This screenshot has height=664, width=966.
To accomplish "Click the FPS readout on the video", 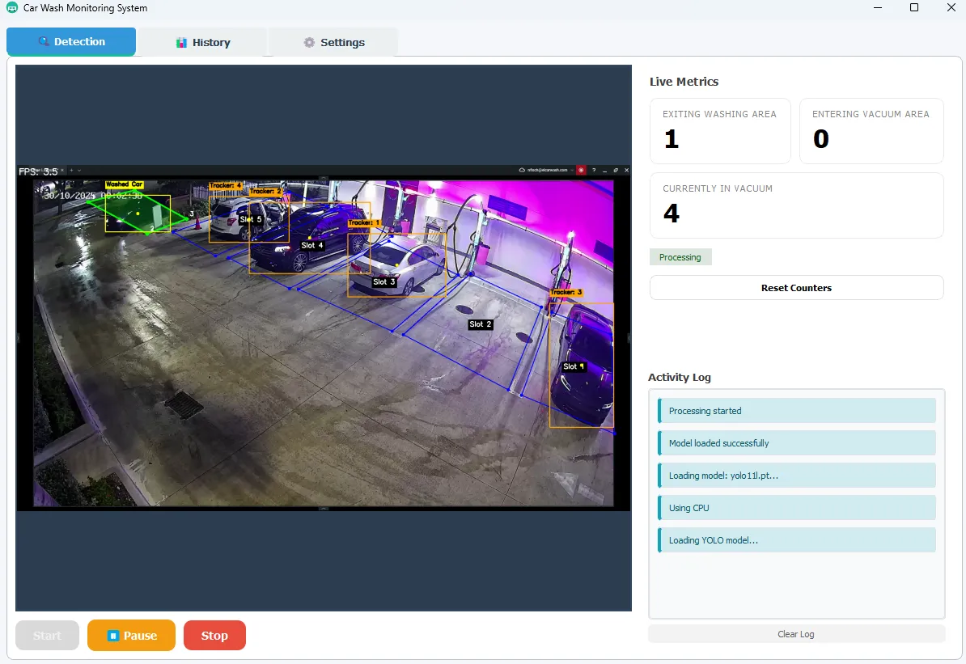I will pos(38,171).
